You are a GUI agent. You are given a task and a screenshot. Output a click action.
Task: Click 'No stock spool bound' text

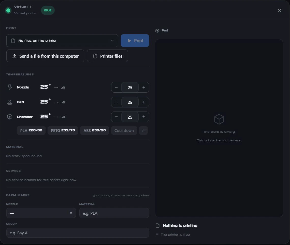point(24,156)
